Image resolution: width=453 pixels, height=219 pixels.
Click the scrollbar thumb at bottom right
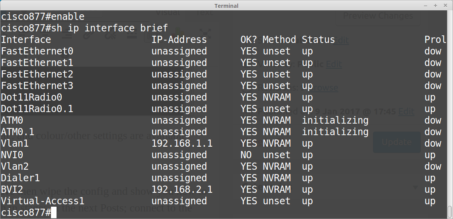(450, 211)
